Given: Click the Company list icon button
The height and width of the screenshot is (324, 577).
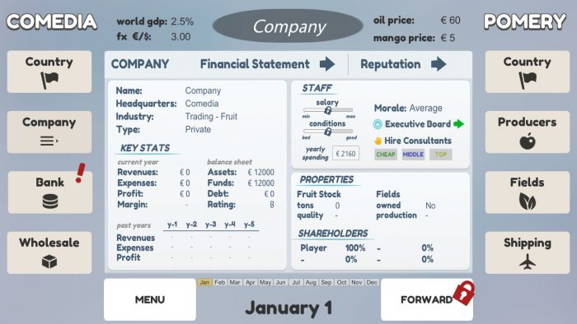Looking at the screenshot, I should pyautogui.click(x=49, y=141).
